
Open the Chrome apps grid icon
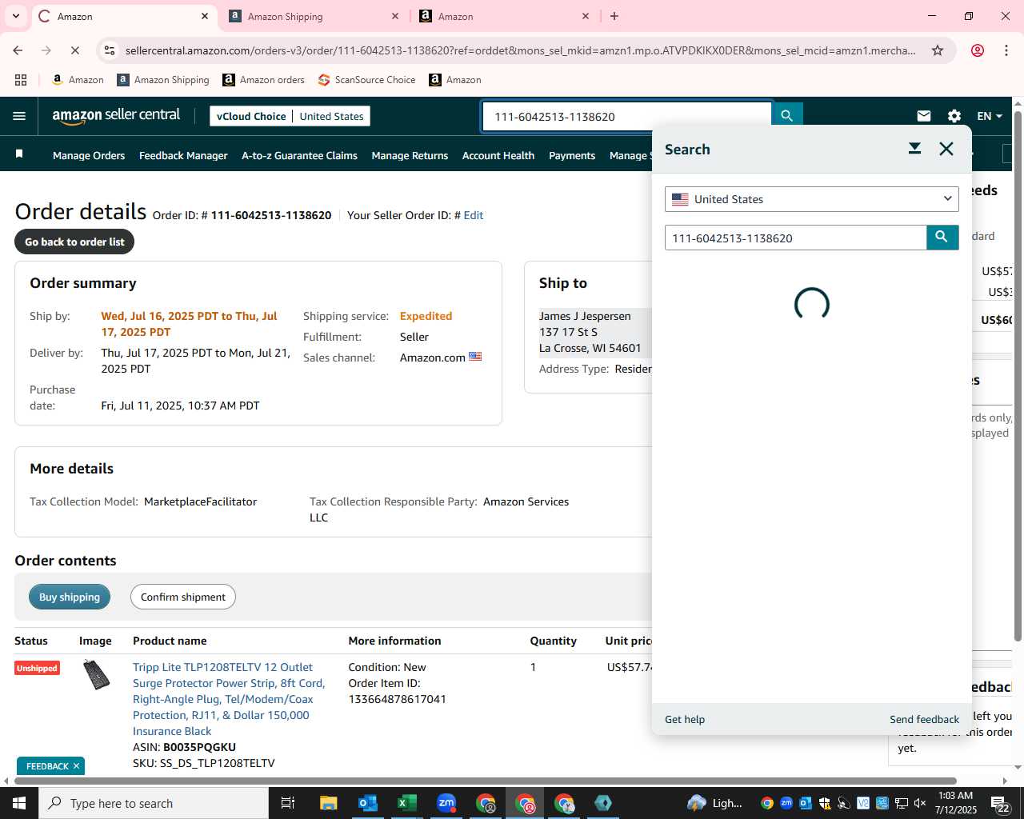tap(21, 80)
